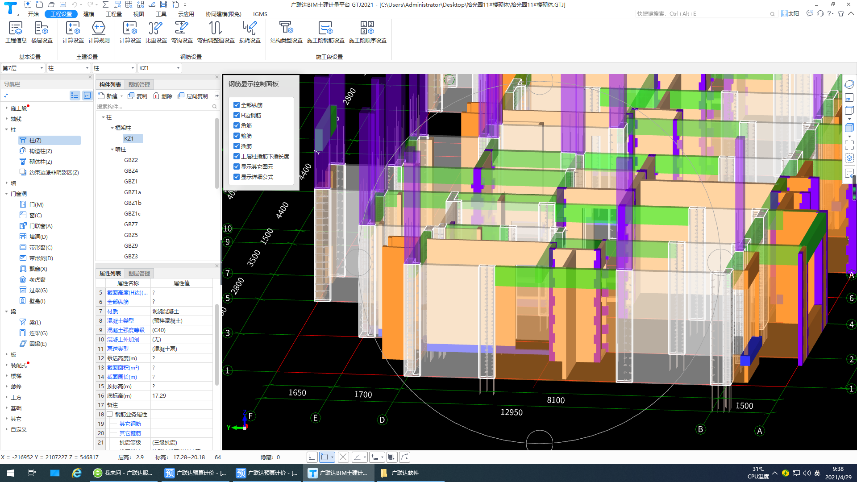Click 复制 copy component button
Screen dimensions: 857x482
click(137, 96)
